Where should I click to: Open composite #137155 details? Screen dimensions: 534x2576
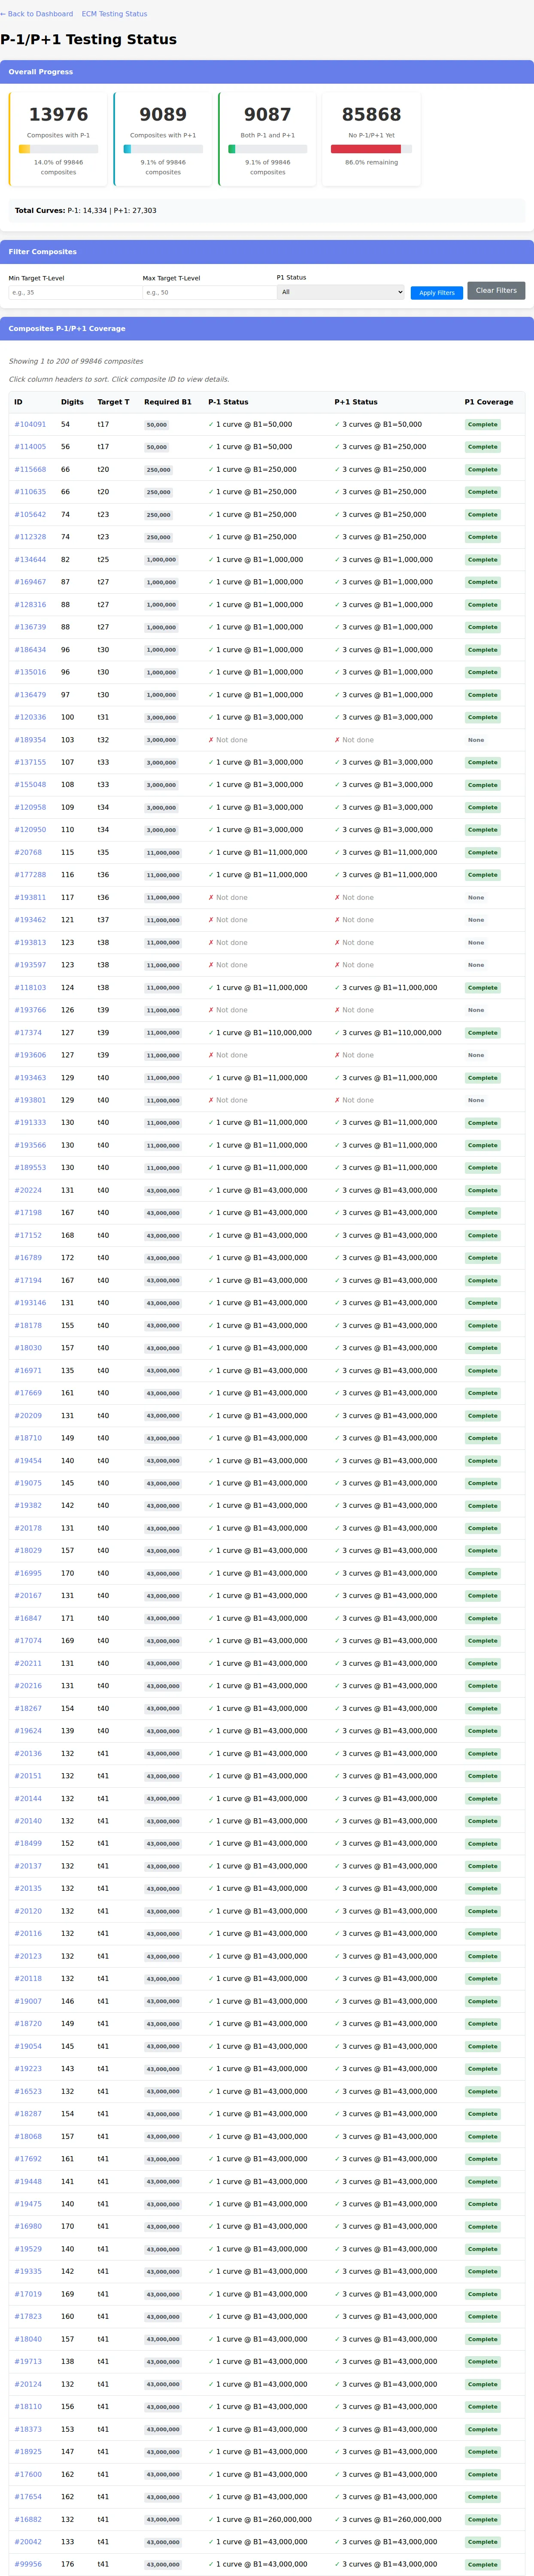pos(30,762)
